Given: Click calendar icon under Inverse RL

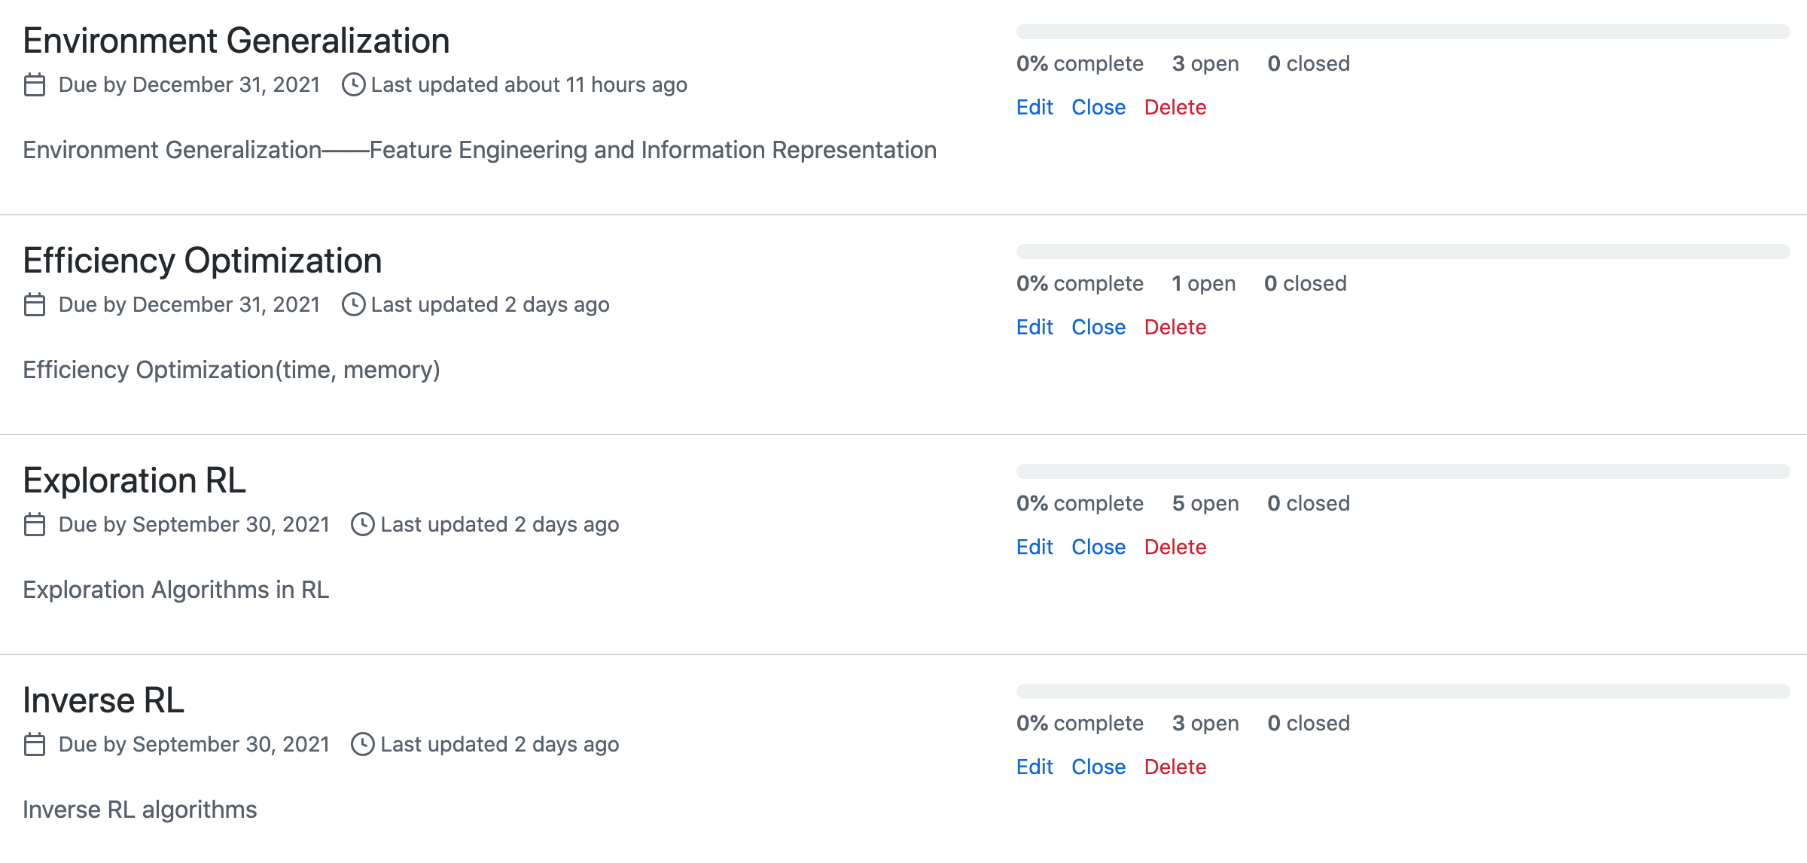Looking at the screenshot, I should pos(35,745).
